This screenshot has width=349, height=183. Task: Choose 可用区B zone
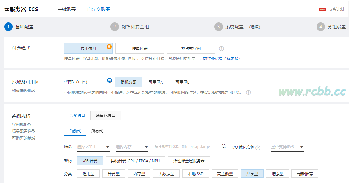point(183,82)
